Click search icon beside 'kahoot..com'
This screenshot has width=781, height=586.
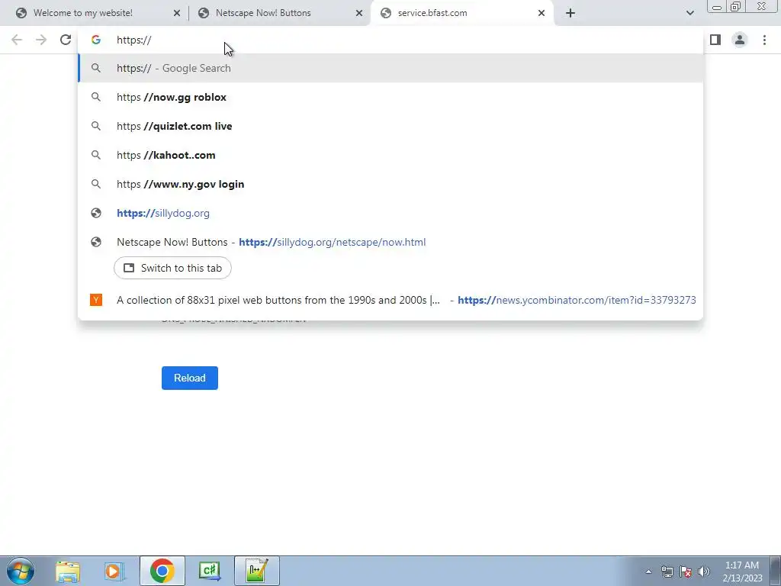(x=96, y=155)
